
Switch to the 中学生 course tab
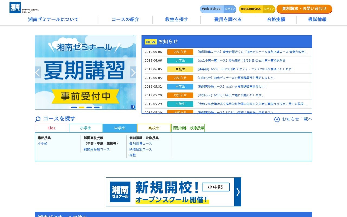120,128
